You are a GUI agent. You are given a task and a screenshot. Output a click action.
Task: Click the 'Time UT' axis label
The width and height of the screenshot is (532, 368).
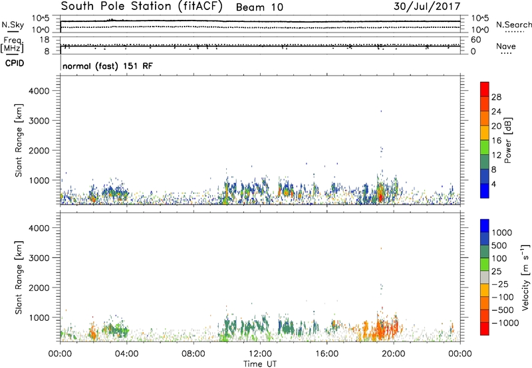pyautogui.click(x=260, y=363)
